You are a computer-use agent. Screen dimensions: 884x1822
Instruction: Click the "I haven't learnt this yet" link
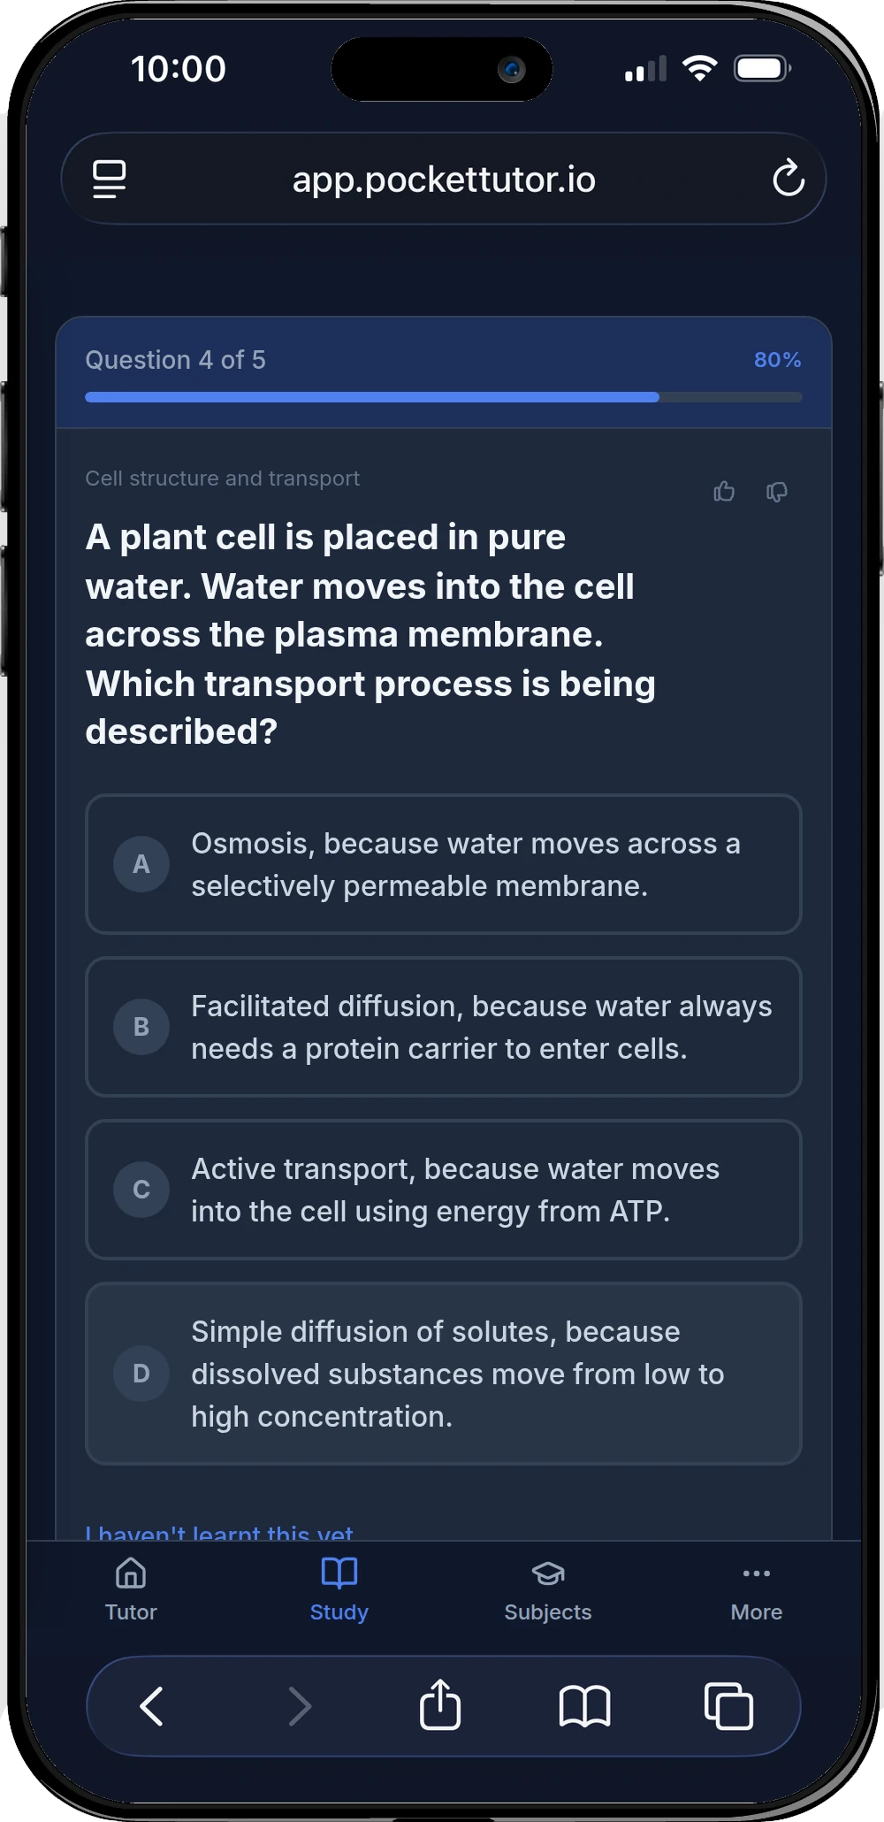pos(219,1532)
